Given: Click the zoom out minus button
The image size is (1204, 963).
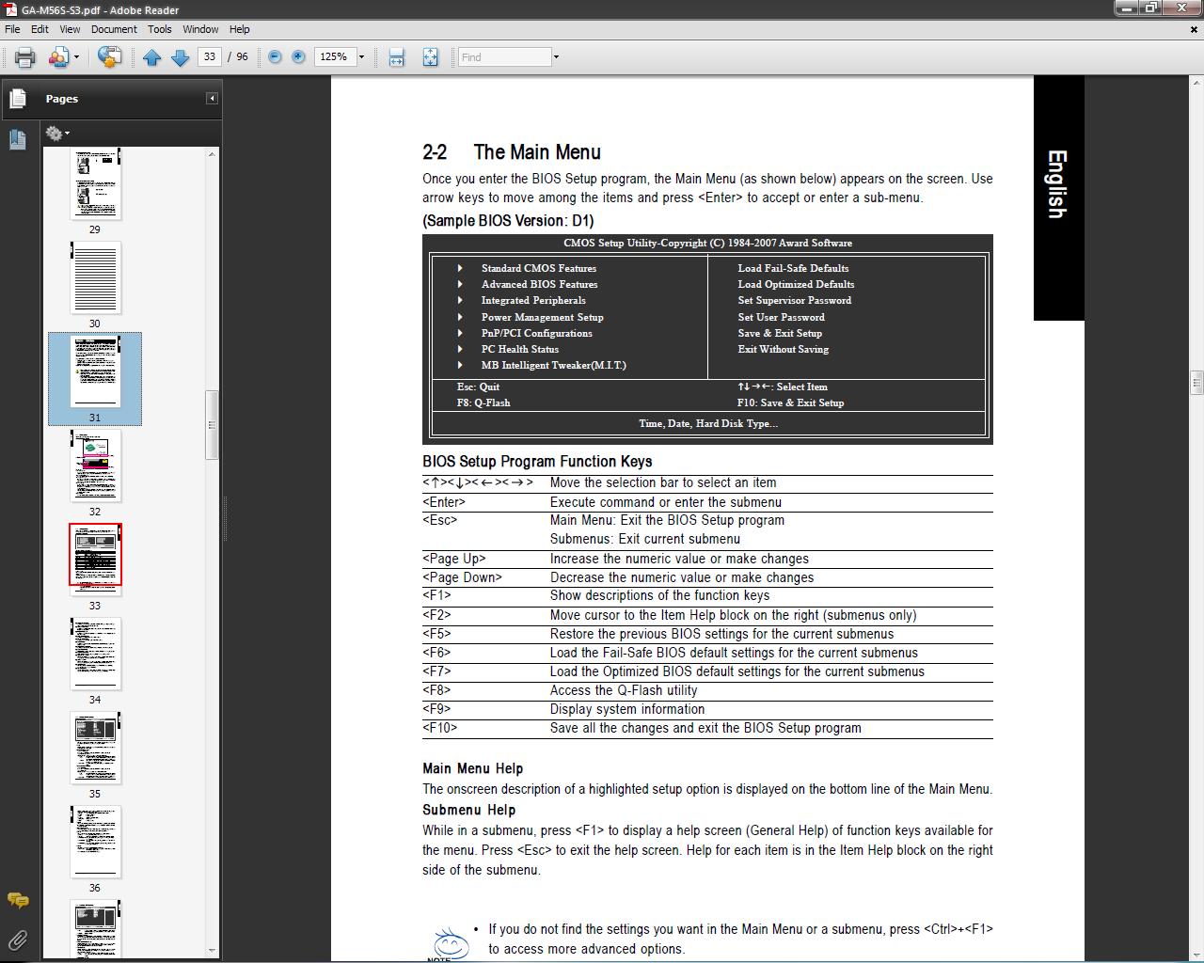Looking at the screenshot, I should tap(275, 57).
